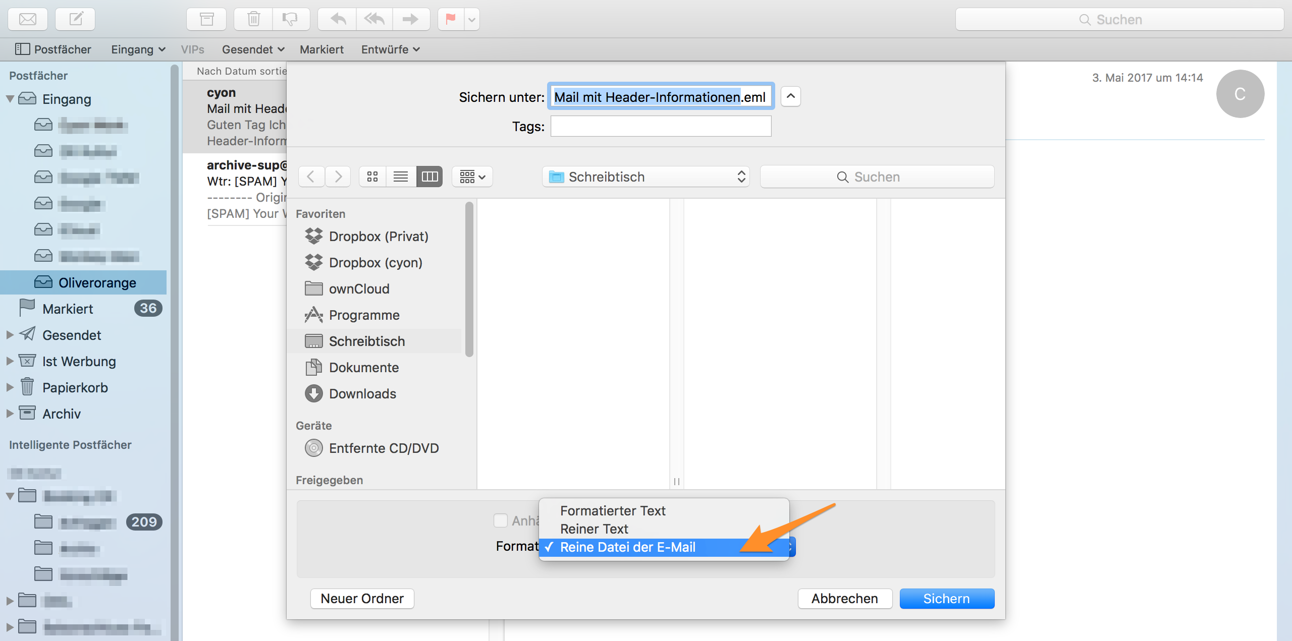Screen dimensions: 1292x641
Task: Click the junk thumbs-down icon
Action: (x=290, y=19)
